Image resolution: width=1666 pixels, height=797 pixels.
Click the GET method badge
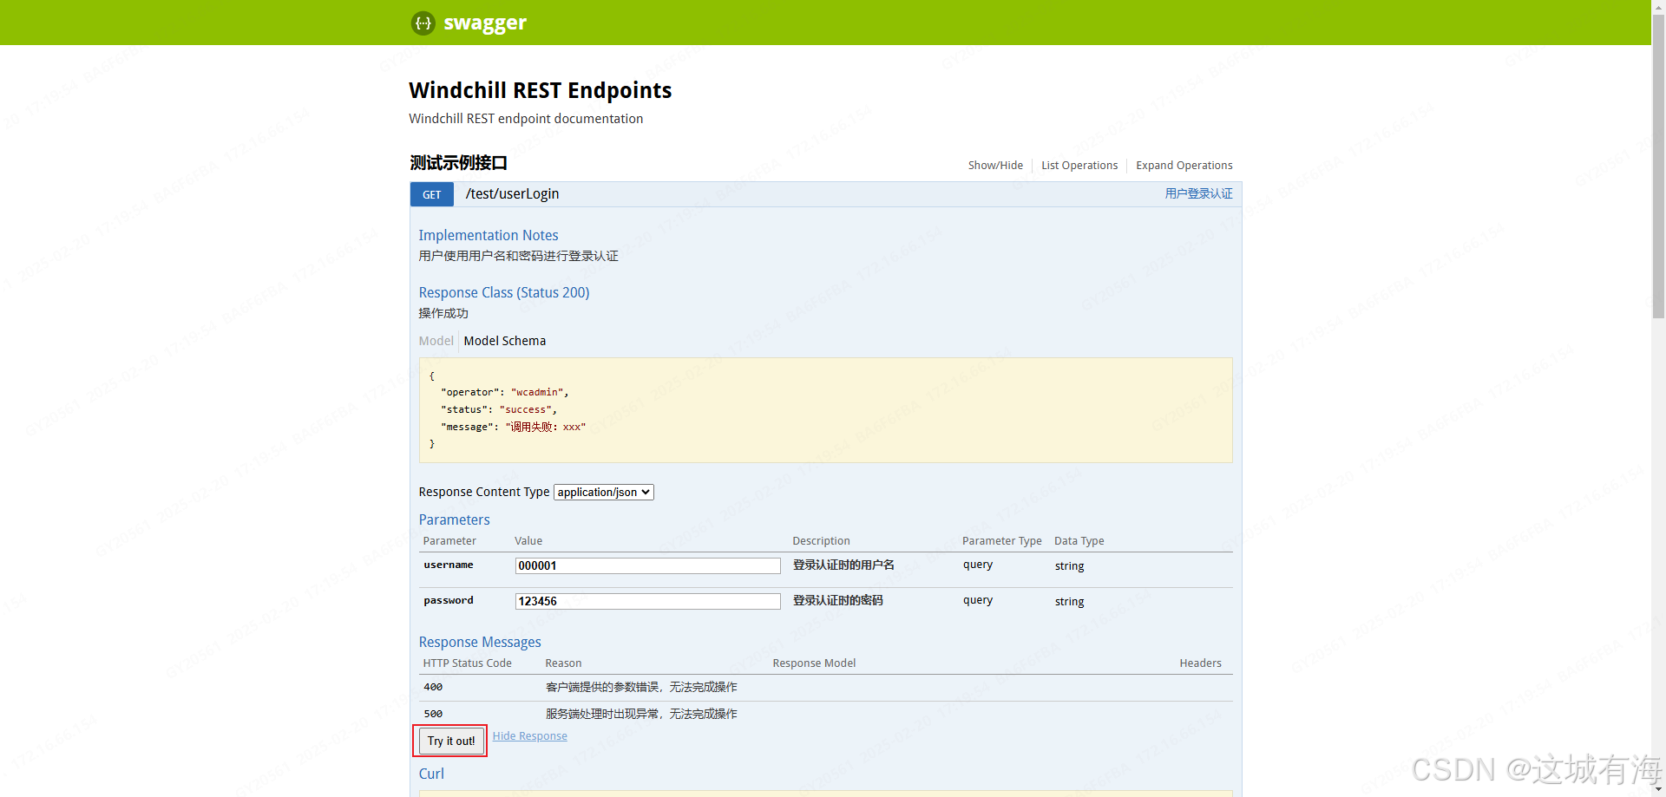(x=432, y=194)
